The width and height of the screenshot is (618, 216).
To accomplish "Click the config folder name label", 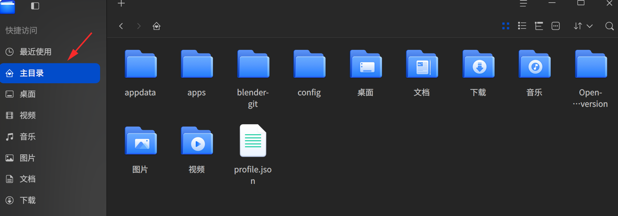I will click(309, 93).
